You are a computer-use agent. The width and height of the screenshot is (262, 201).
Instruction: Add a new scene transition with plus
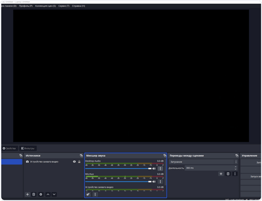click(x=221, y=174)
